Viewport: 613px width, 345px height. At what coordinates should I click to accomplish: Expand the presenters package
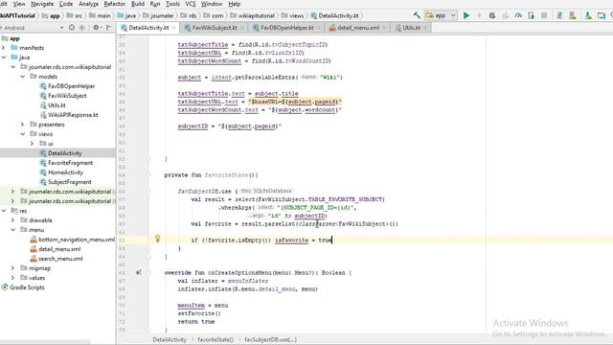(x=22, y=125)
